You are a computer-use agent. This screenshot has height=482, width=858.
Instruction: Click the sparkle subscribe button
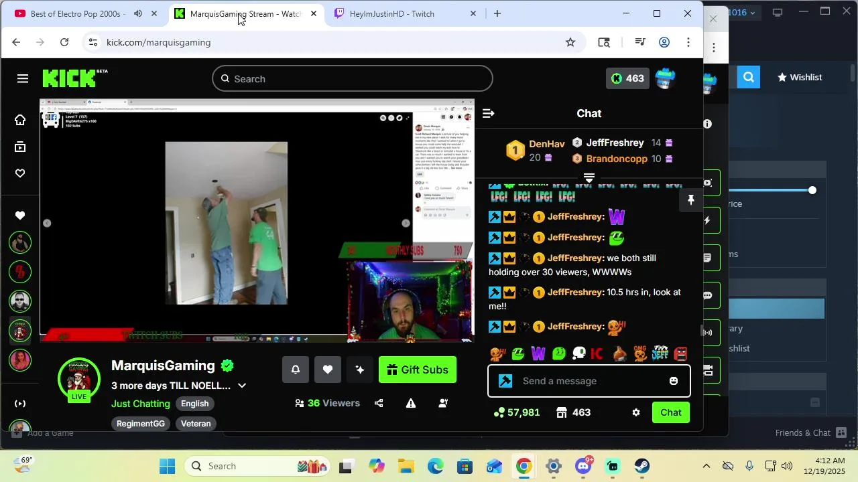pyautogui.click(x=360, y=370)
